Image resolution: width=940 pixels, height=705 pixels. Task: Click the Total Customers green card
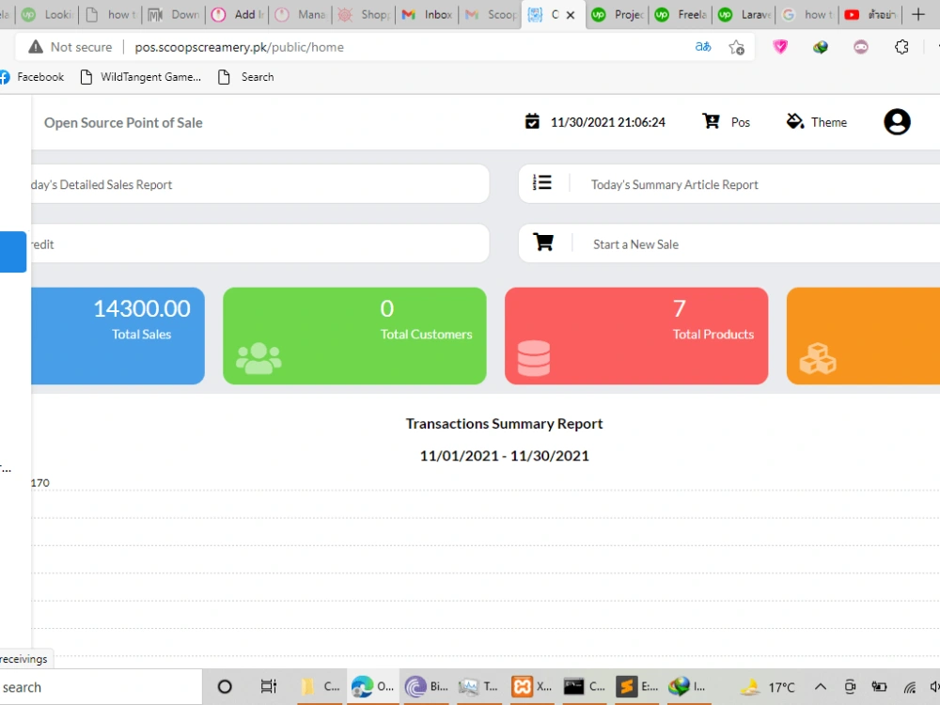[x=354, y=336]
